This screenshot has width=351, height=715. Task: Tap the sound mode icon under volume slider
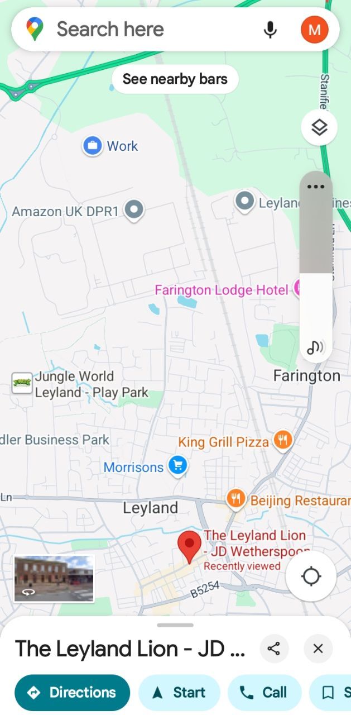[x=315, y=347]
